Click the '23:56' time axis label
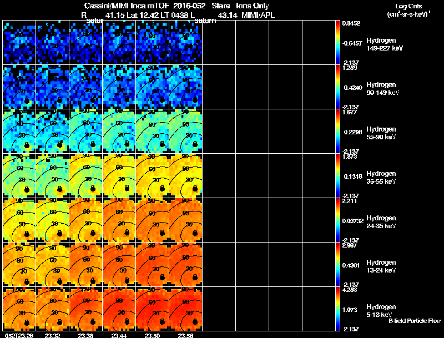The width and height of the screenshot is (444, 338). (185, 336)
